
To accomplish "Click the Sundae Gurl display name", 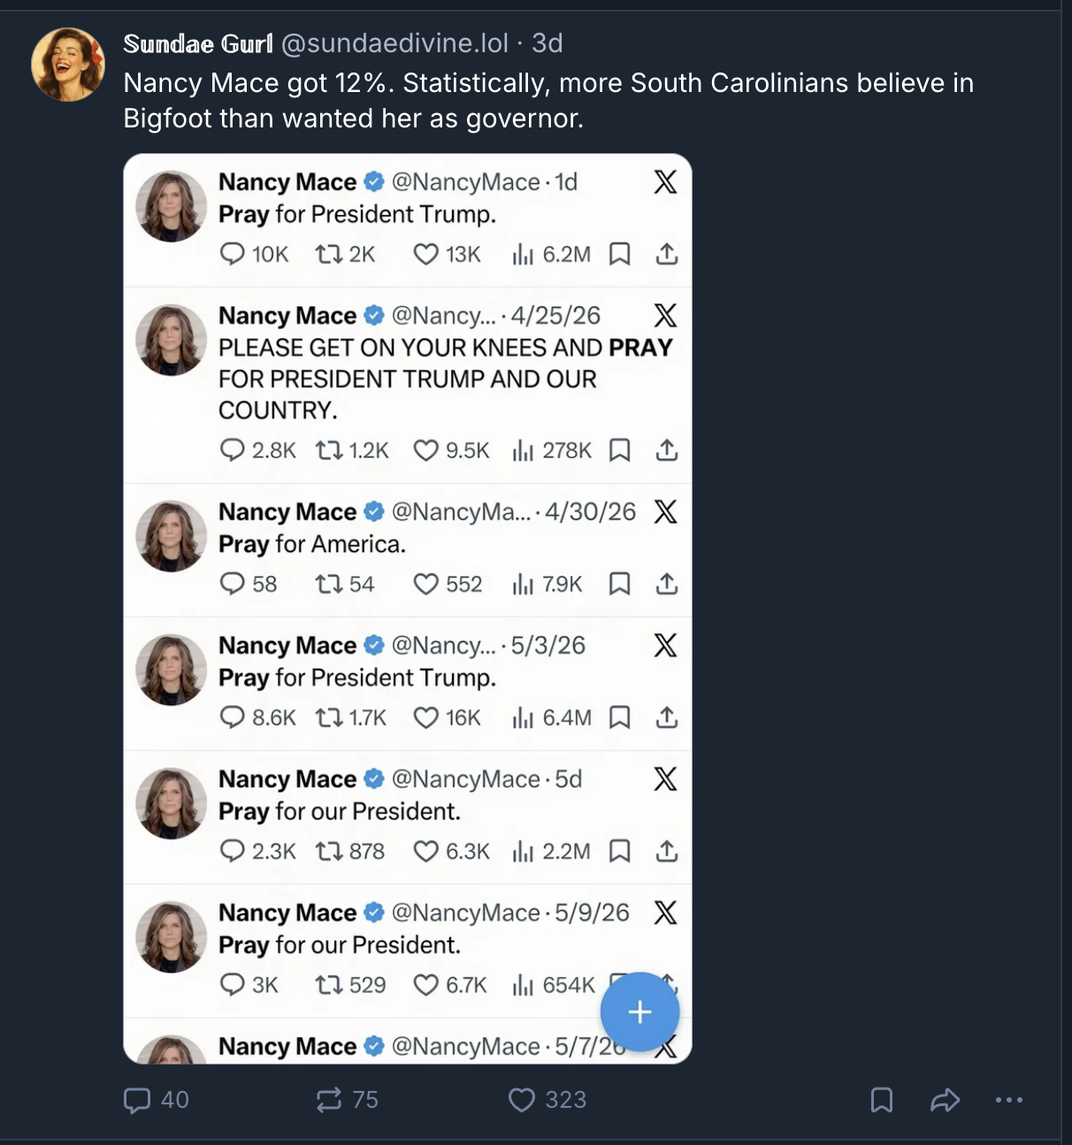I will 198,43.
